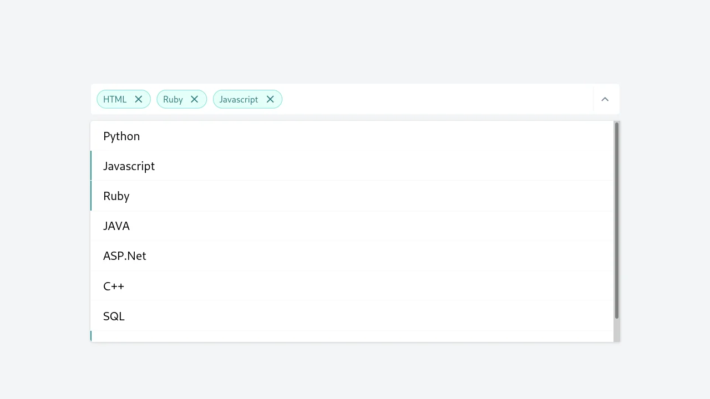
Task: Focus the empty input area after the Javascript chip
Action: pos(433,99)
